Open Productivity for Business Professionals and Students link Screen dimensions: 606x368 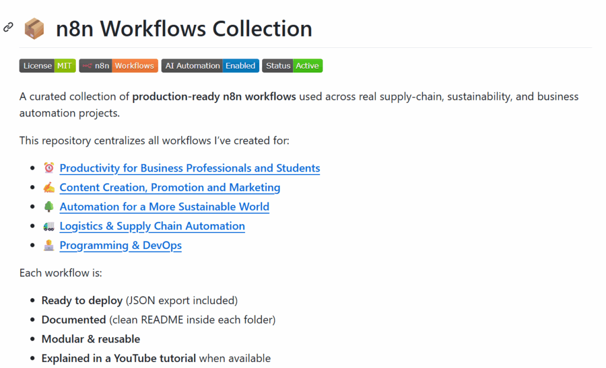[x=189, y=168]
